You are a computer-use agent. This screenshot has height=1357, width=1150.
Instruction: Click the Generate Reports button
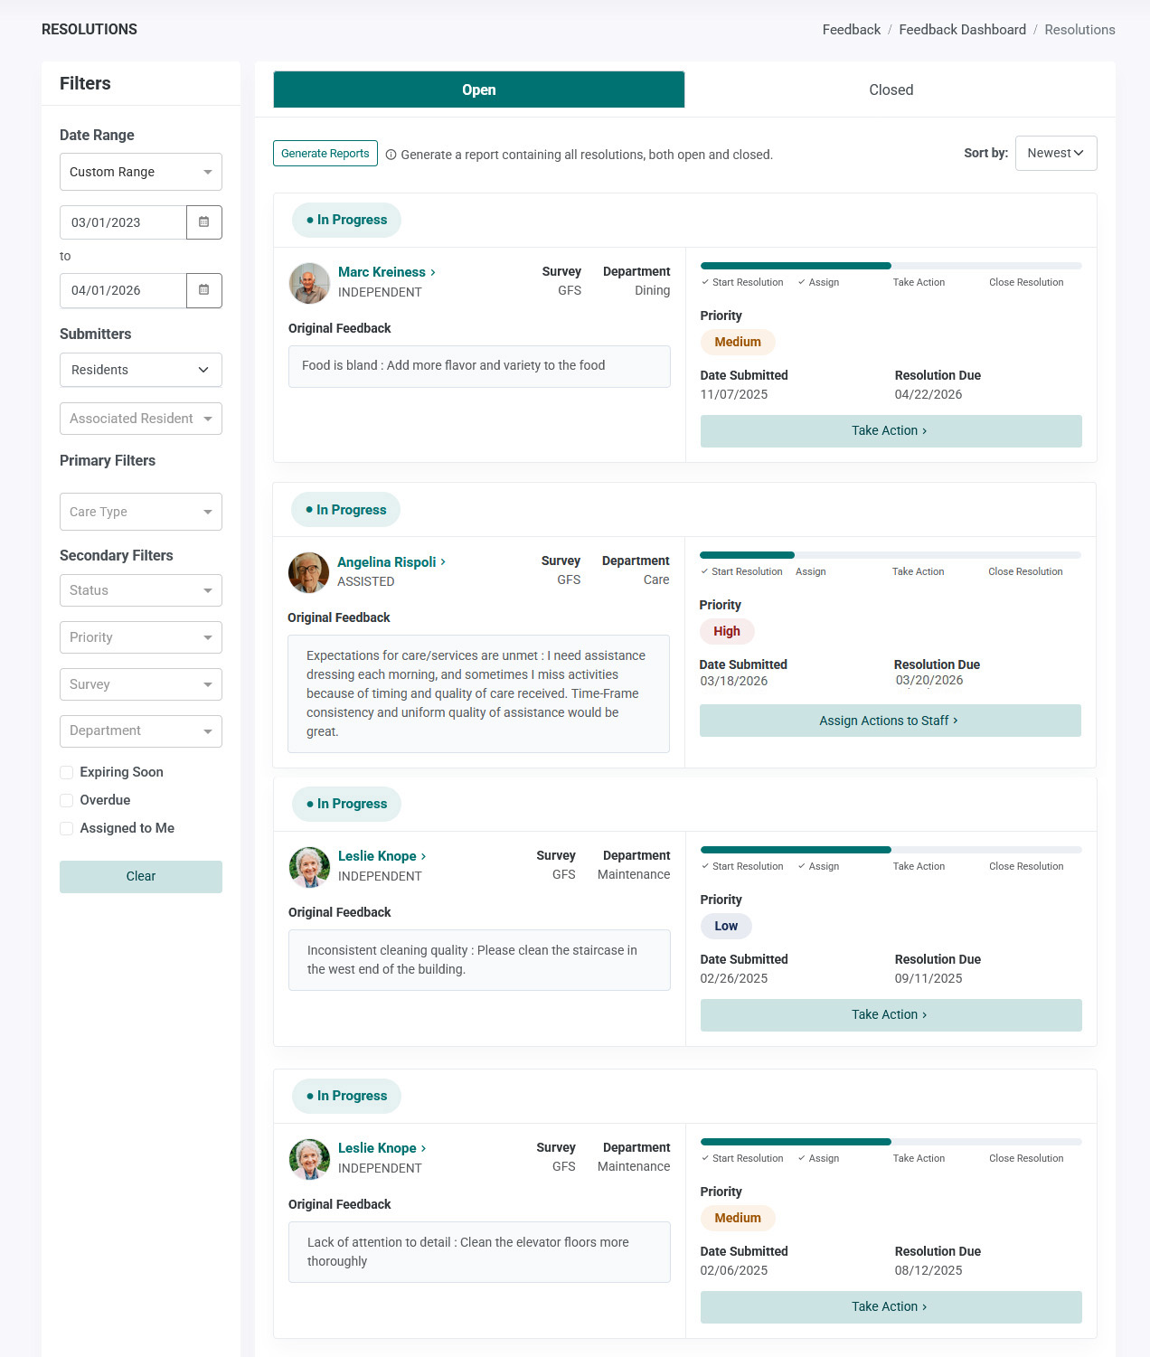point(325,154)
